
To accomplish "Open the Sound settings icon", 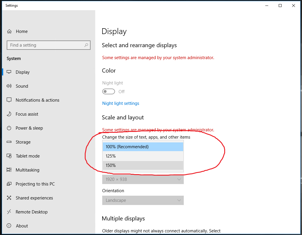I will click(9, 86).
